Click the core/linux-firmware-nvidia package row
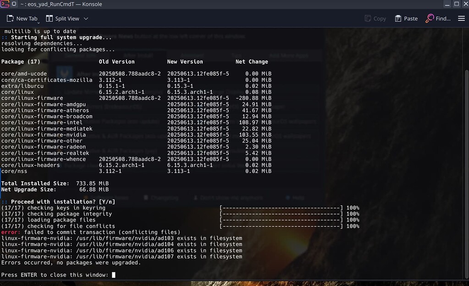The image size is (469, 286). tap(44, 135)
